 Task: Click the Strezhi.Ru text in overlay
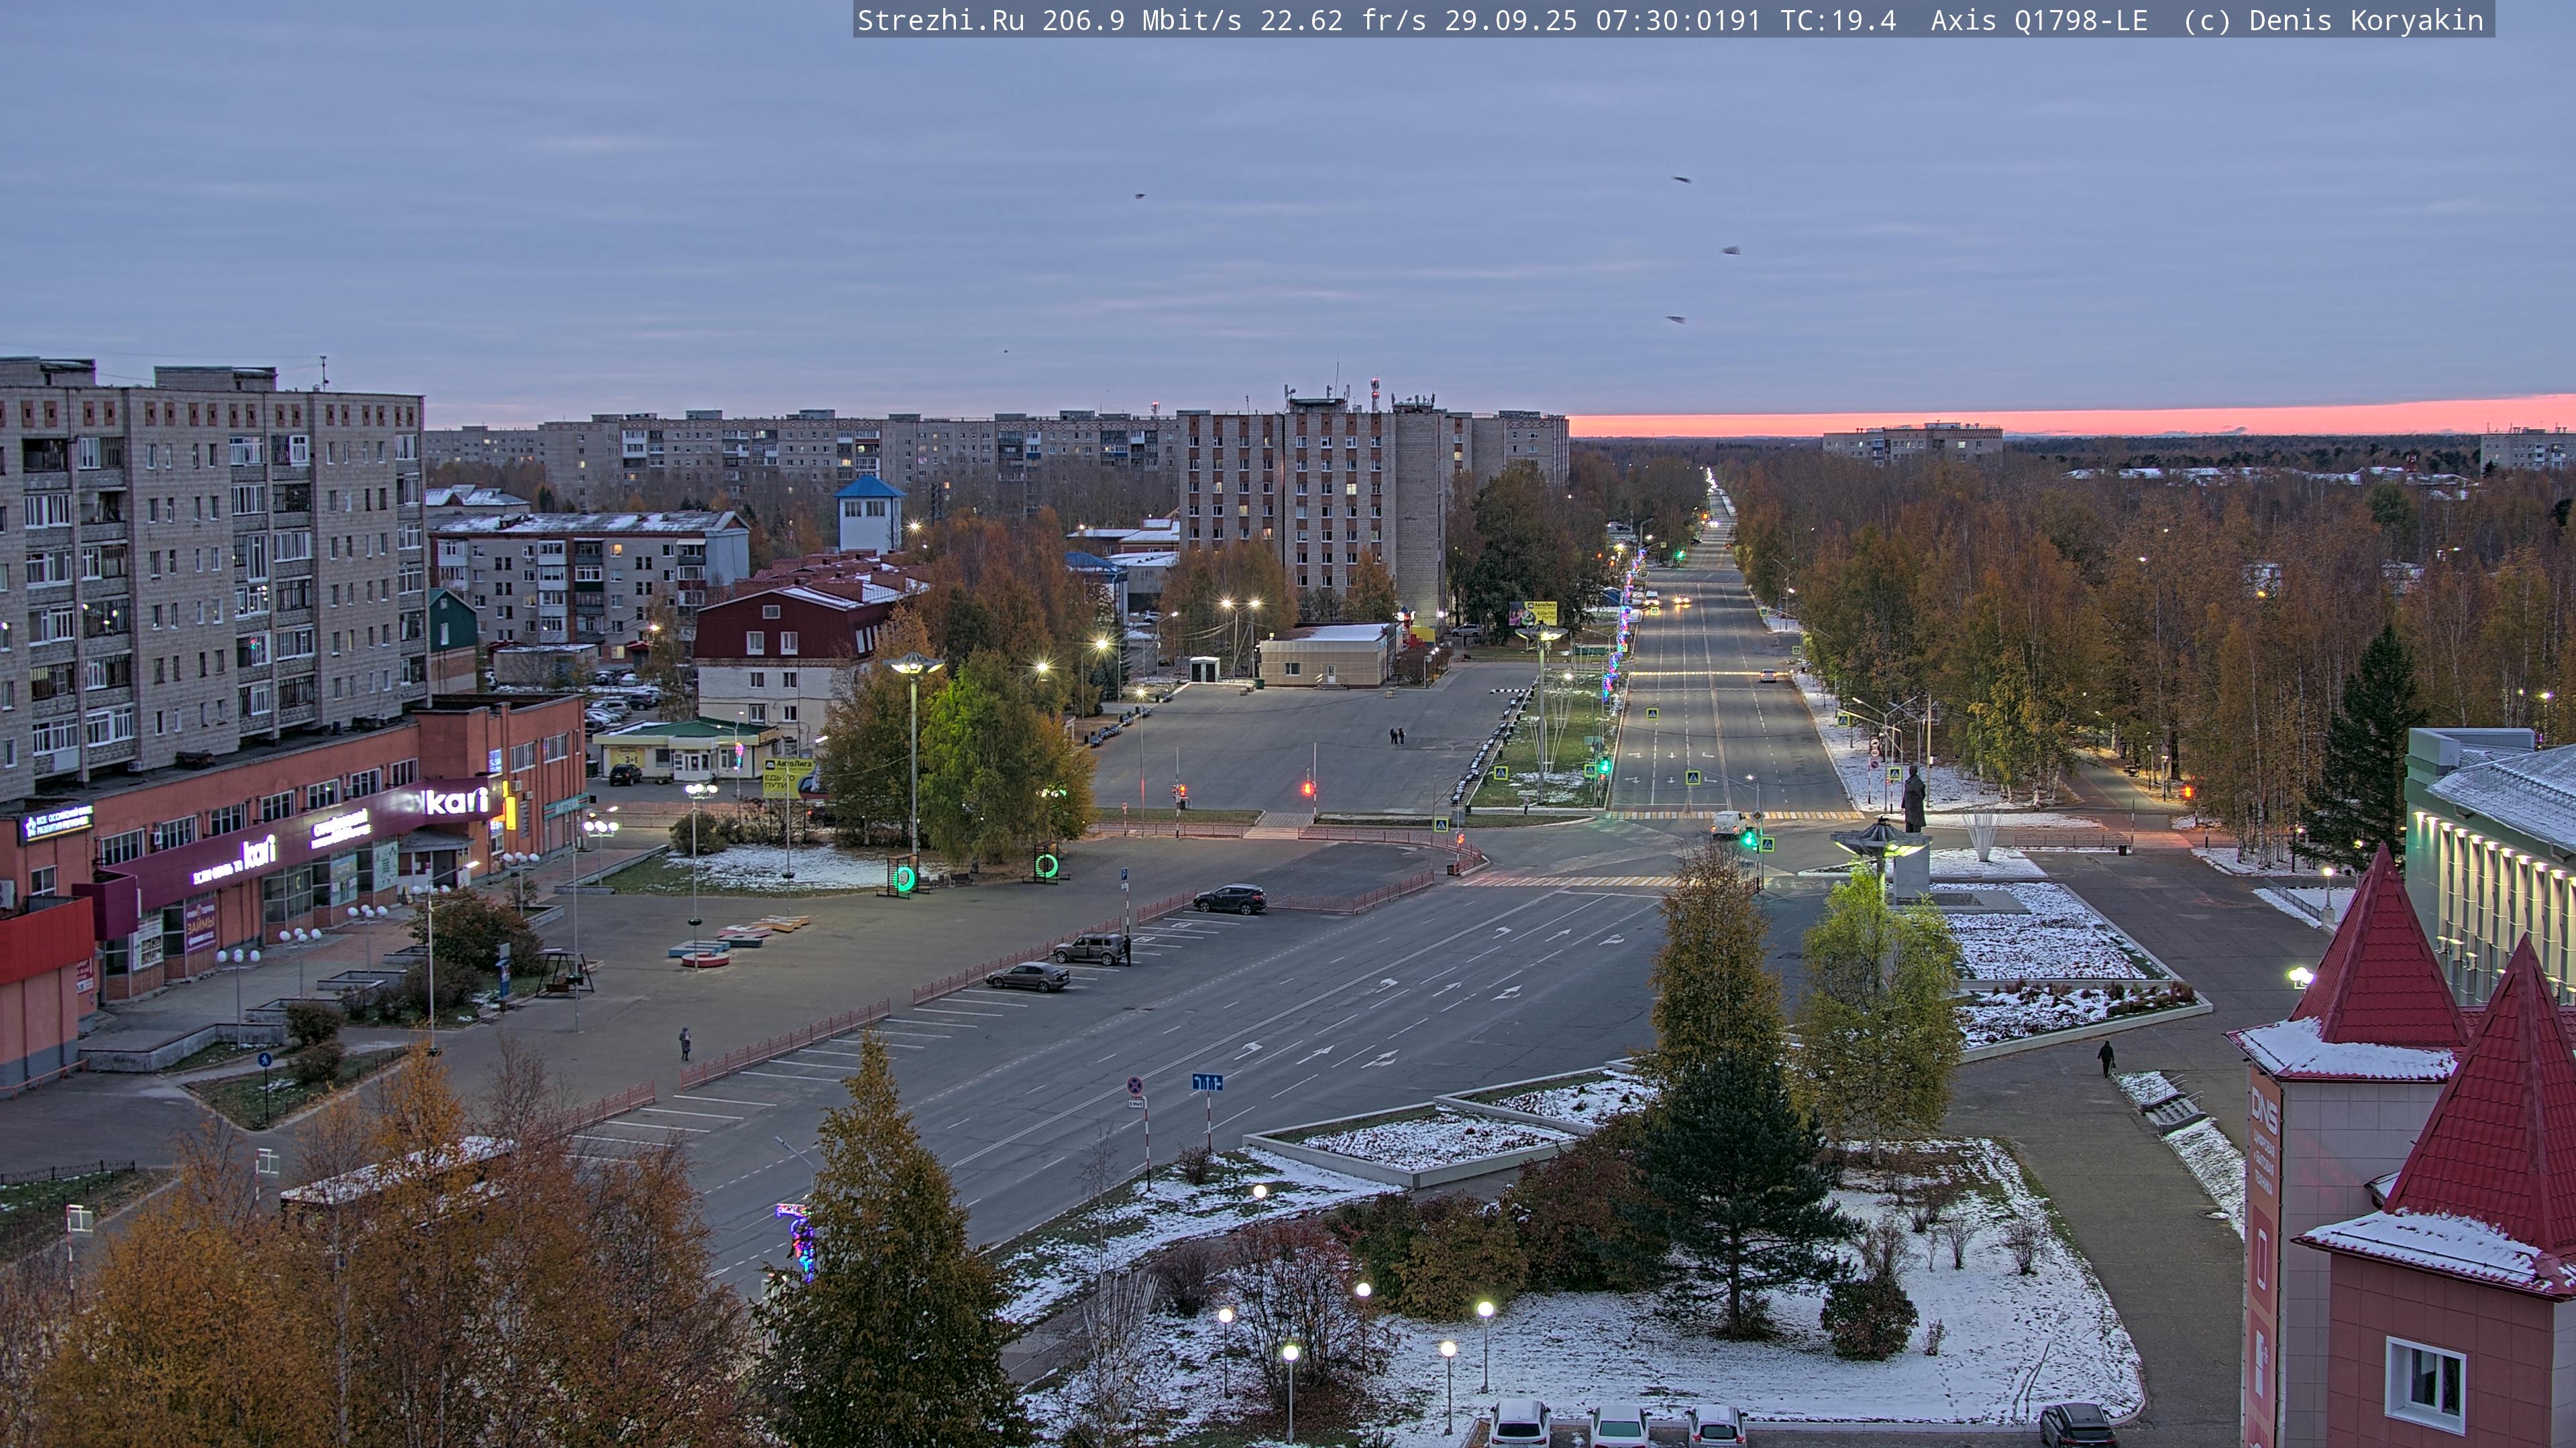point(940,21)
